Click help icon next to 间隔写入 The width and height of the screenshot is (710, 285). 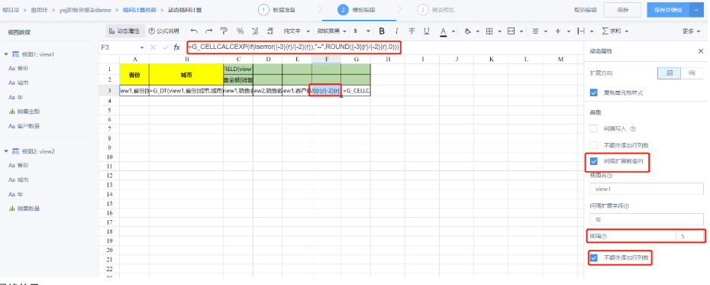[x=633, y=128]
